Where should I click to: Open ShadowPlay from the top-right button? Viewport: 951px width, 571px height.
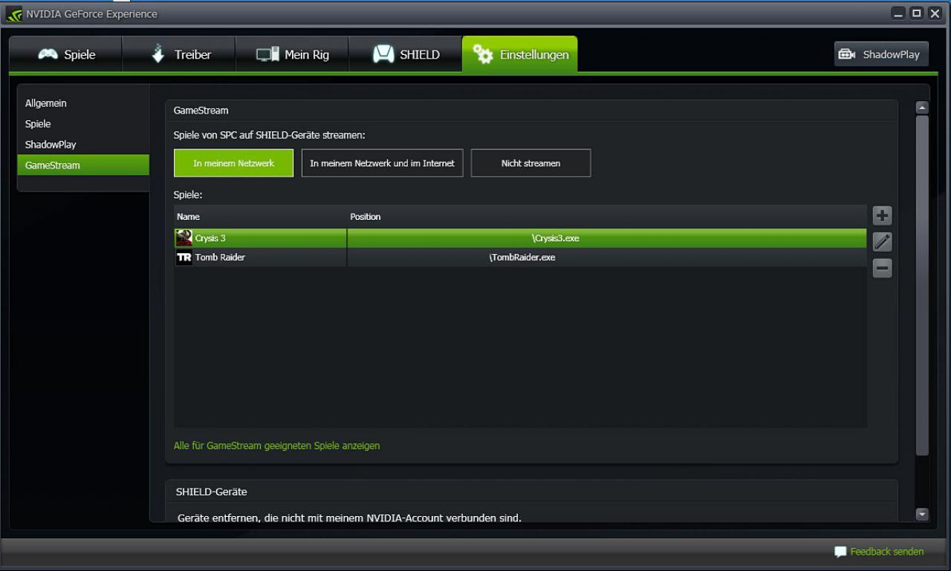[881, 54]
